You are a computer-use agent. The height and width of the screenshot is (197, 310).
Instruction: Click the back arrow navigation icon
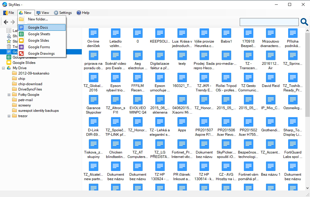(6, 22)
